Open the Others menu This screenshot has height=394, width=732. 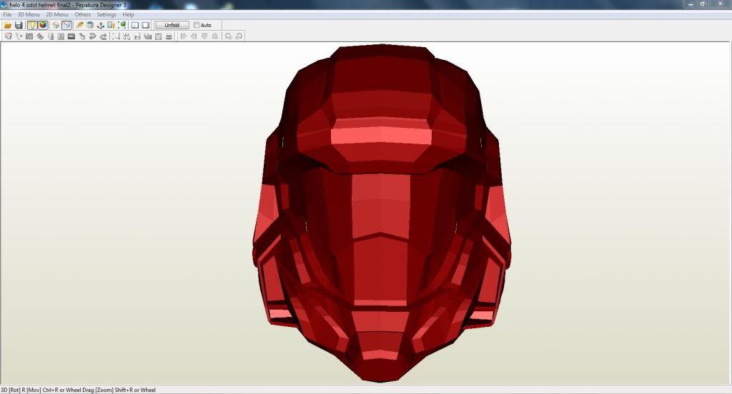point(83,14)
